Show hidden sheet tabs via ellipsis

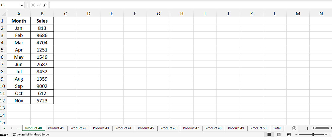[x=19, y=128]
